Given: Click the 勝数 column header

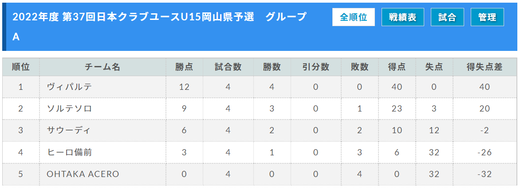Looking at the screenshot, I should (x=272, y=67).
